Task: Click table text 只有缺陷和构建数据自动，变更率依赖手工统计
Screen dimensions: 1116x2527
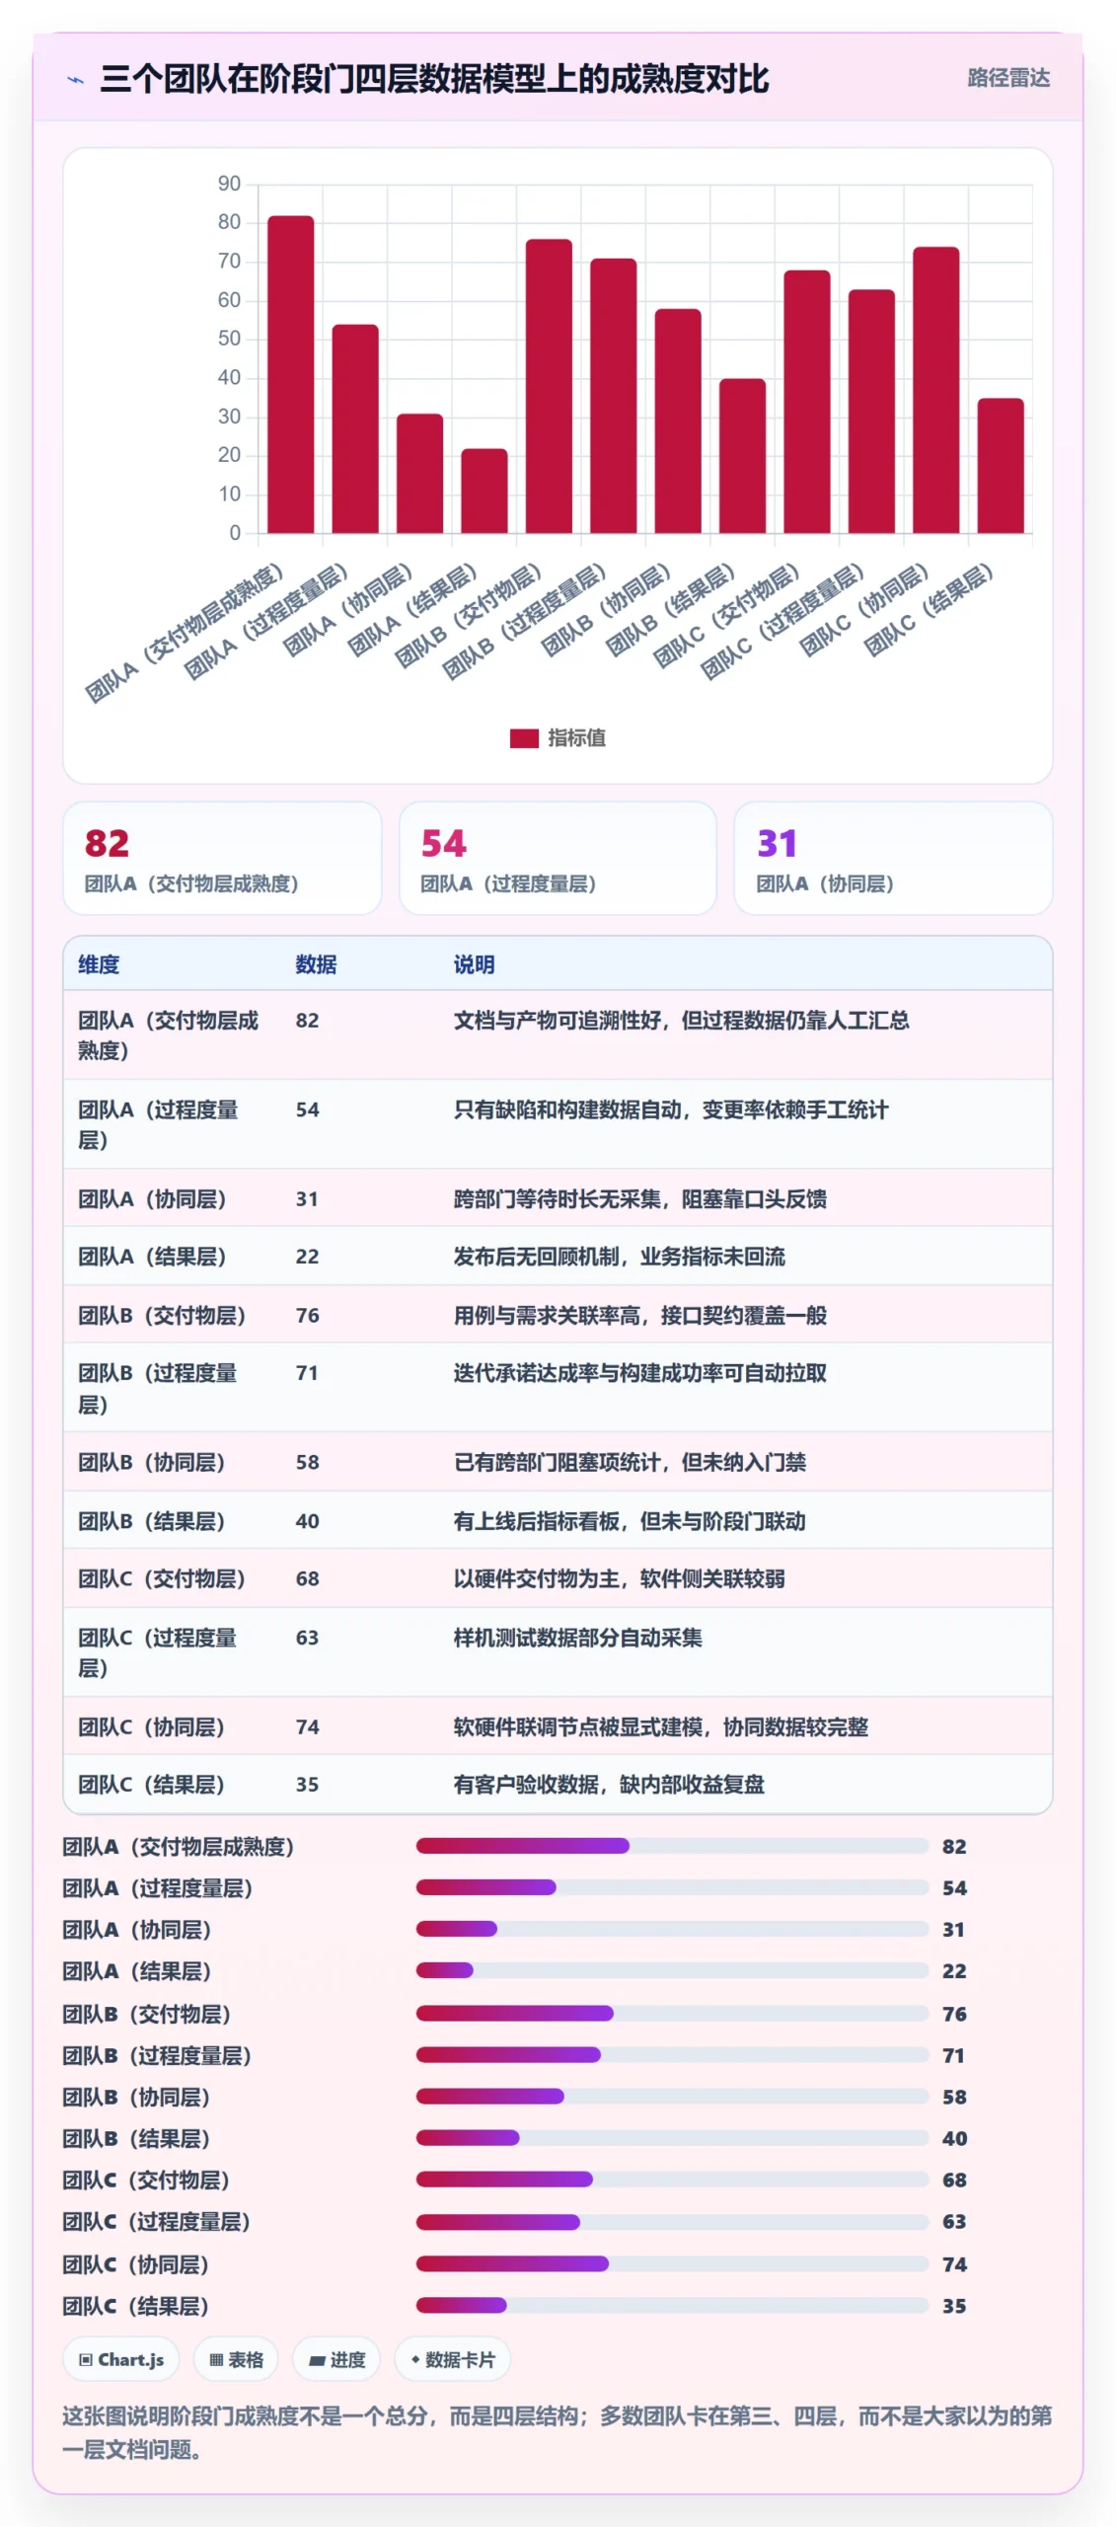Action: coord(671,1110)
